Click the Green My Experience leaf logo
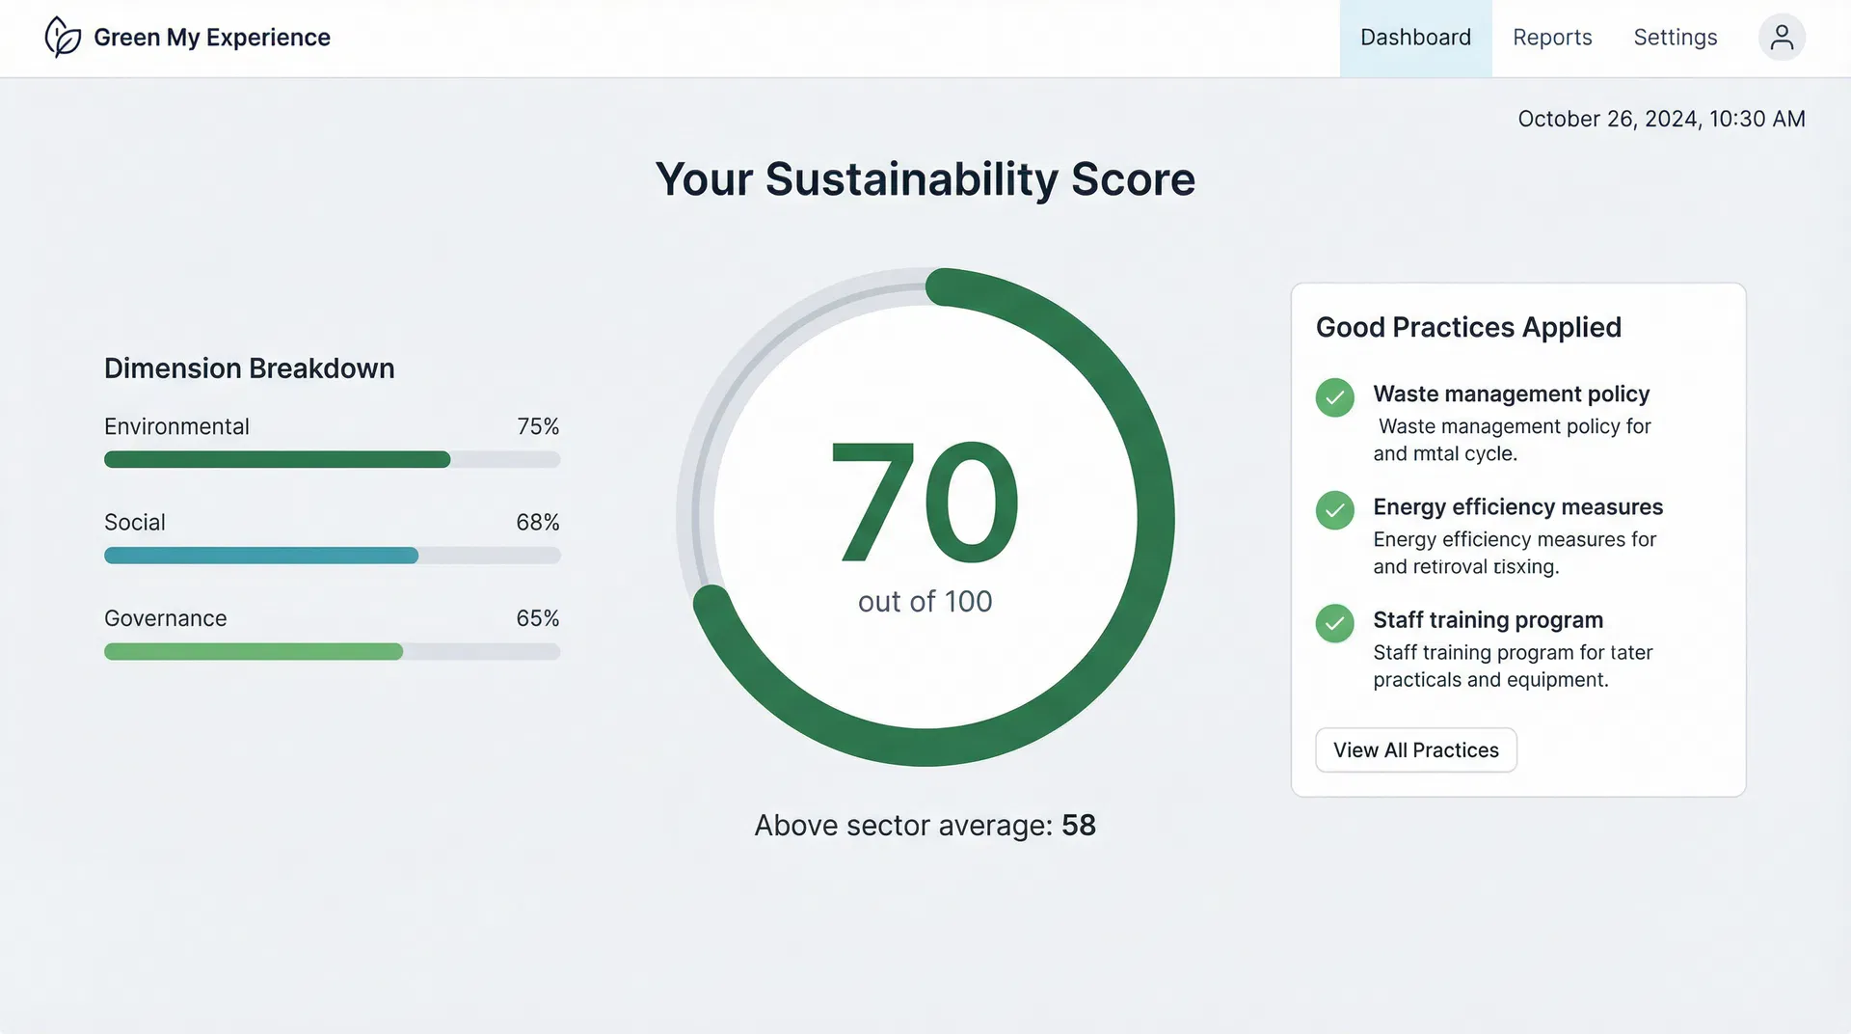The width and height of the screenshot is (1851, 1034). 63,38
